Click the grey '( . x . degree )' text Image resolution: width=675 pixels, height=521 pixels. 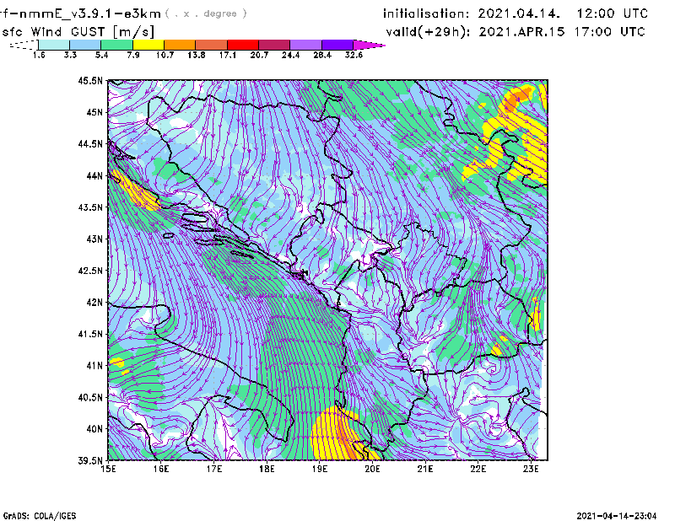click(206, 13)
